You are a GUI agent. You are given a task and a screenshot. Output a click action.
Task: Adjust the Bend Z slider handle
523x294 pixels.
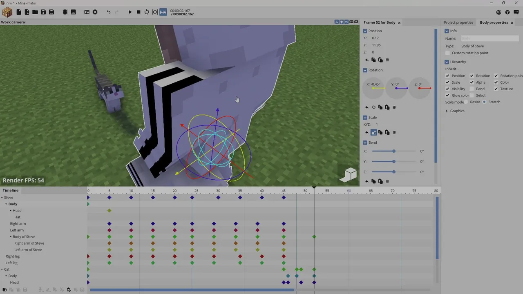[393, 172]
